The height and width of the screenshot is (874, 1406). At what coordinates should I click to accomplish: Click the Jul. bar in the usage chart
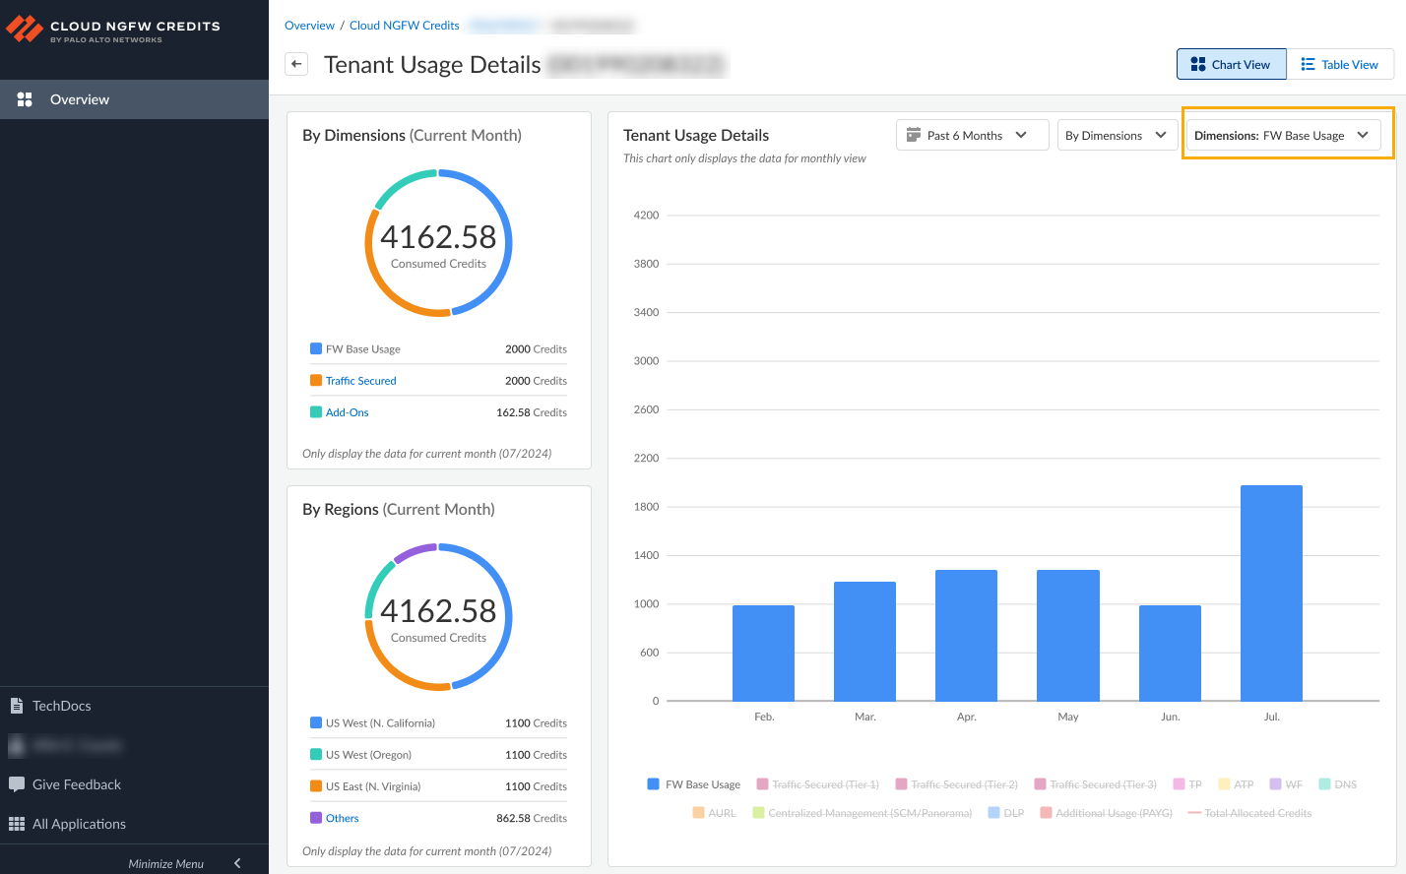(x=1271, y=593)
